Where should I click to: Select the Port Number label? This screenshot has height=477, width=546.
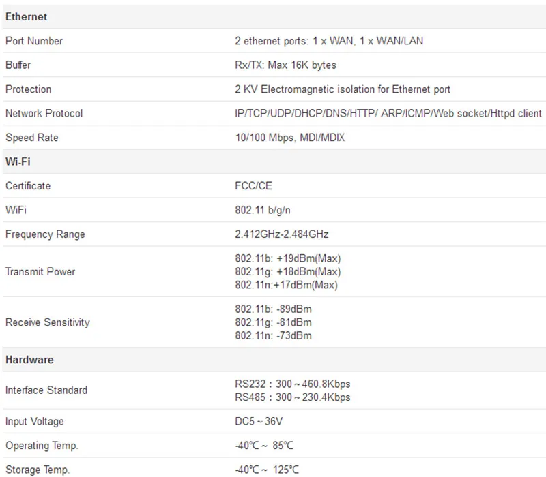tap(33, 41)
